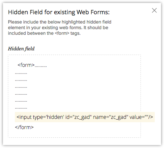Click the highlighted hidden input code line
Screen dimensions: 164x148
pos(85,117)
